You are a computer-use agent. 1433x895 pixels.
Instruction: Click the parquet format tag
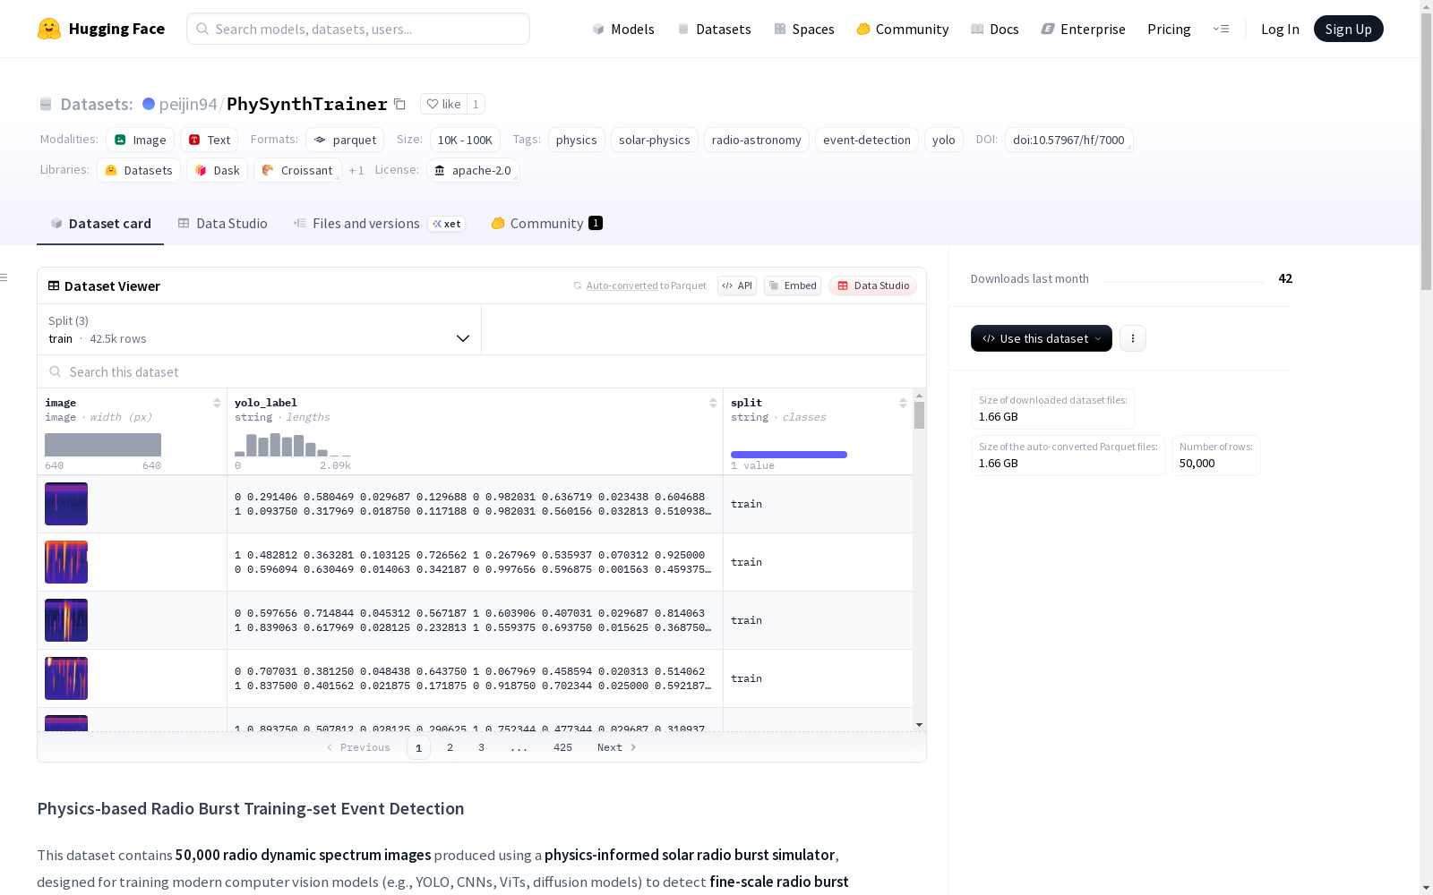pos(345,140)
